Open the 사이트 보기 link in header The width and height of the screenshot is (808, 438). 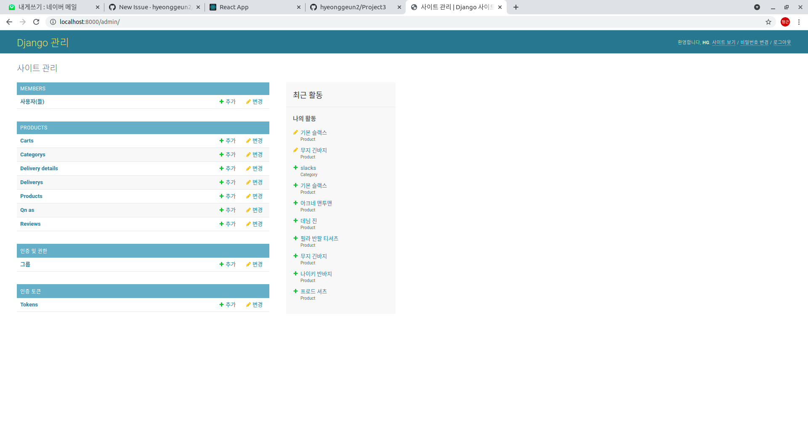[724, 42]
